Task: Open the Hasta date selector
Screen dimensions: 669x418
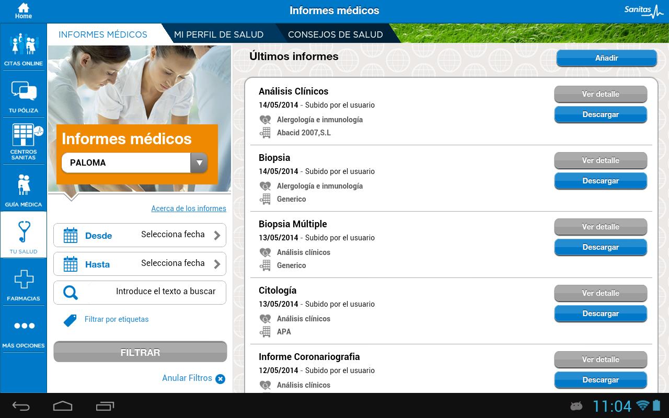Action: tap(140, 264)
